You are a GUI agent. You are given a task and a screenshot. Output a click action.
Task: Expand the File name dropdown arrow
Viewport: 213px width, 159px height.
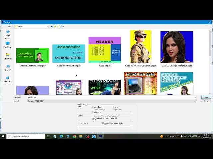(195, 97)
